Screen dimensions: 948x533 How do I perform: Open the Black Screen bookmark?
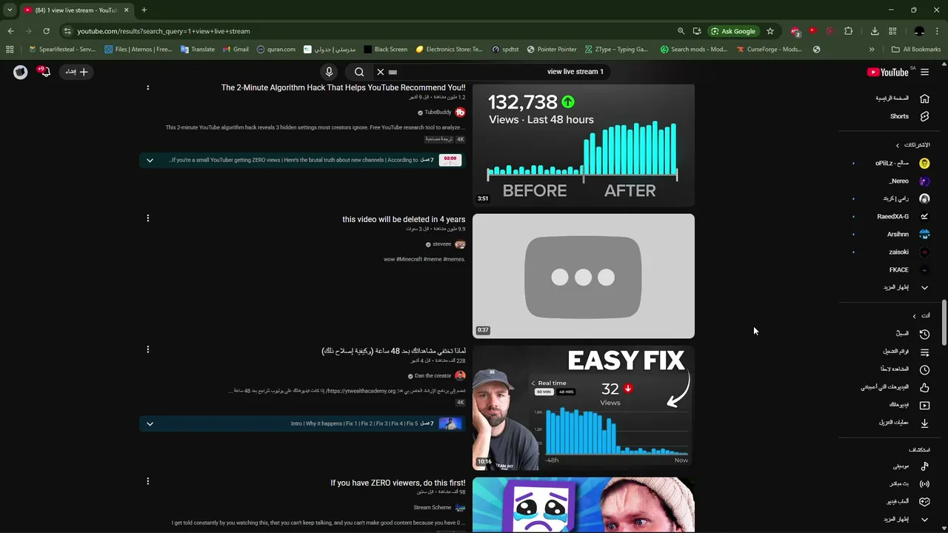pos(385,50)
